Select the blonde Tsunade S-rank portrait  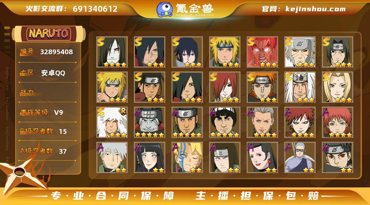click(337, 87)
